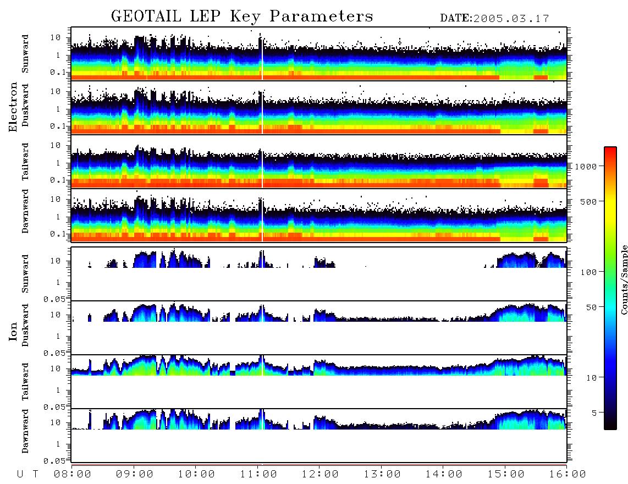Screen dimensions: 628x484
Task: Click the Electron Sunward spectrogram panel
Action: point(319,53)
